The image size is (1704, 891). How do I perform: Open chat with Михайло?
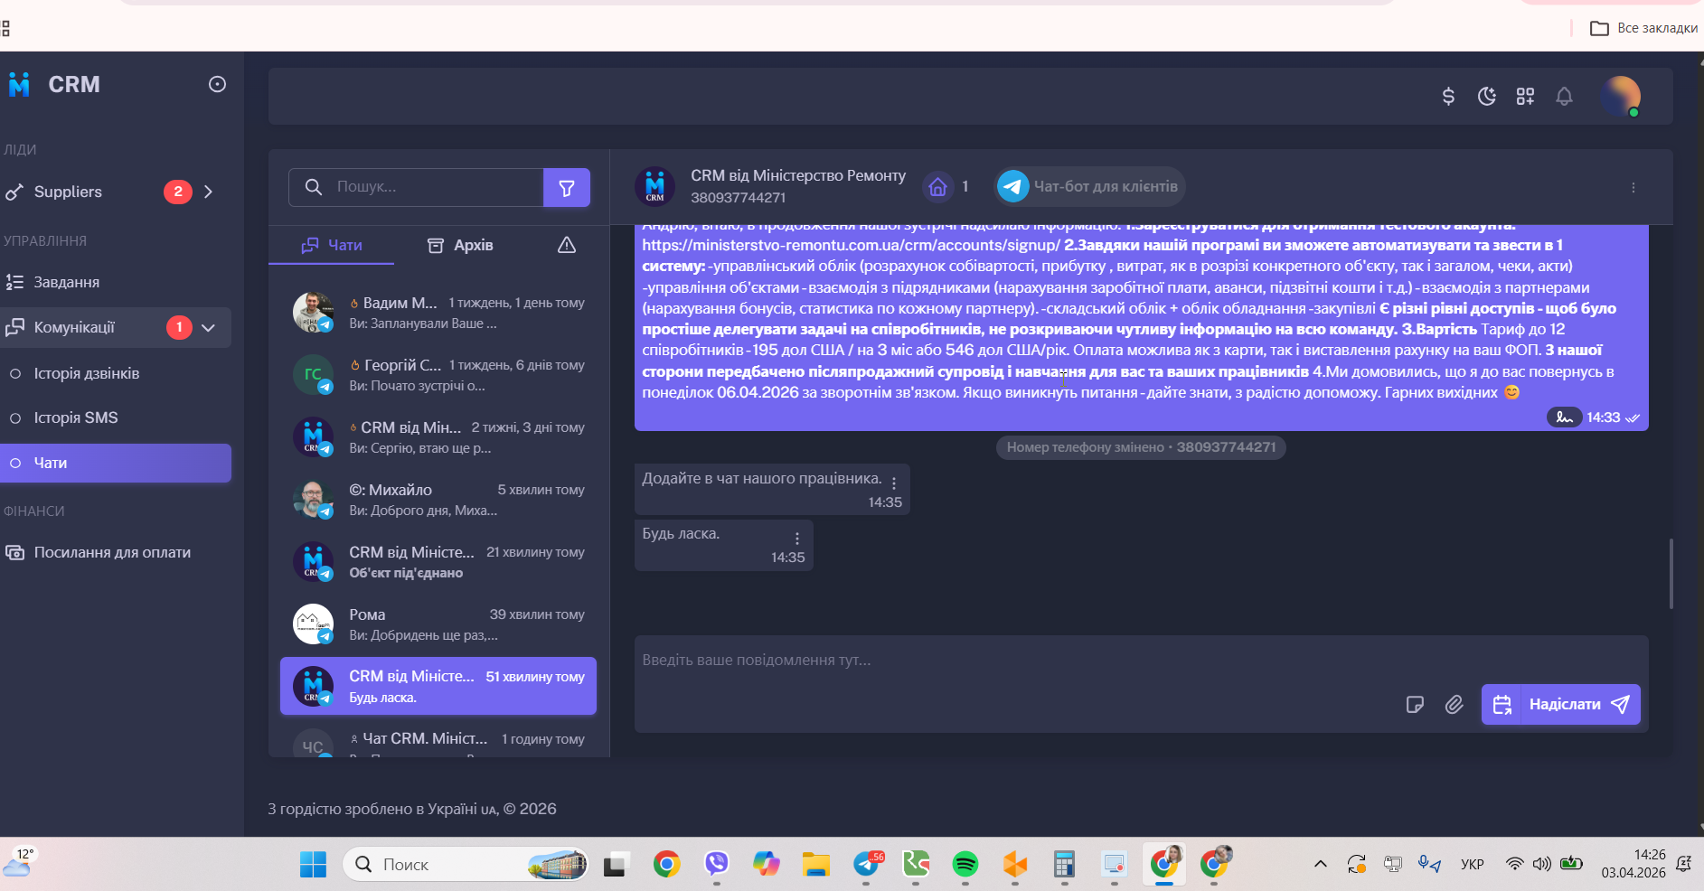click(438, 500)
